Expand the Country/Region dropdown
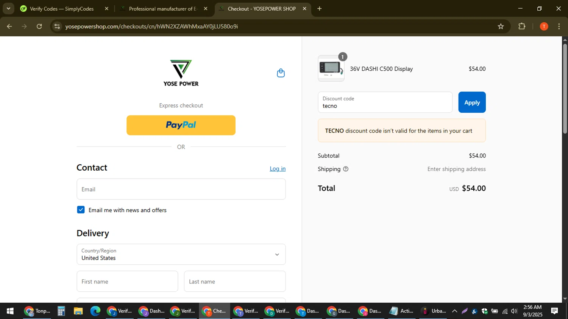This screenshot has height=319, width=568. [x=181, y=254]
